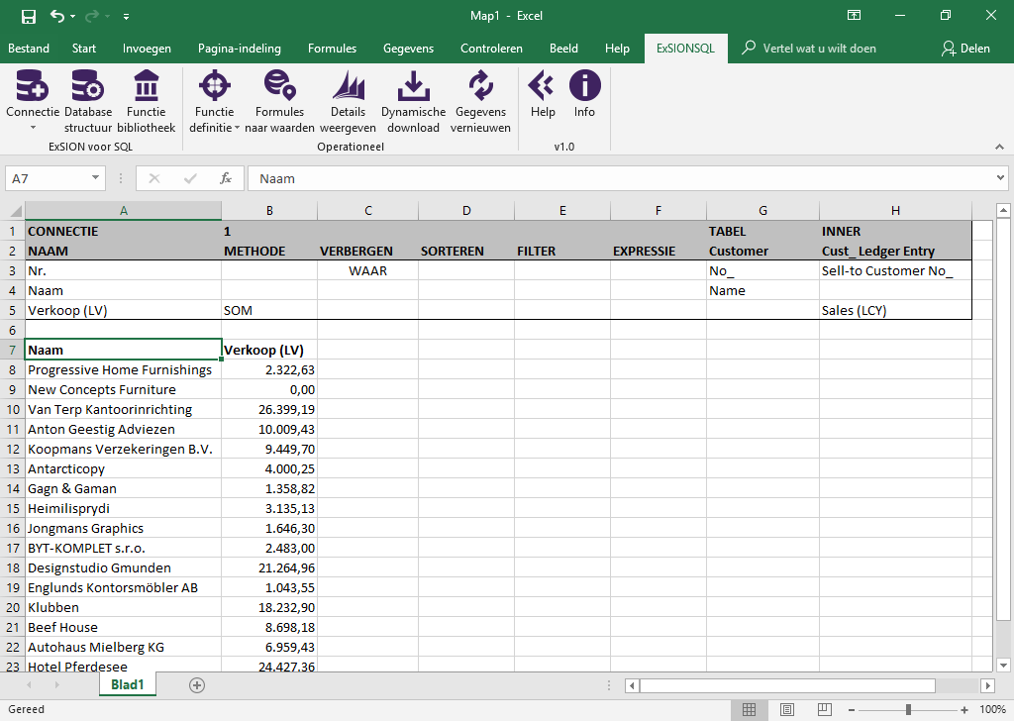
Task: Open the Beeld tab
Action: 563,49
